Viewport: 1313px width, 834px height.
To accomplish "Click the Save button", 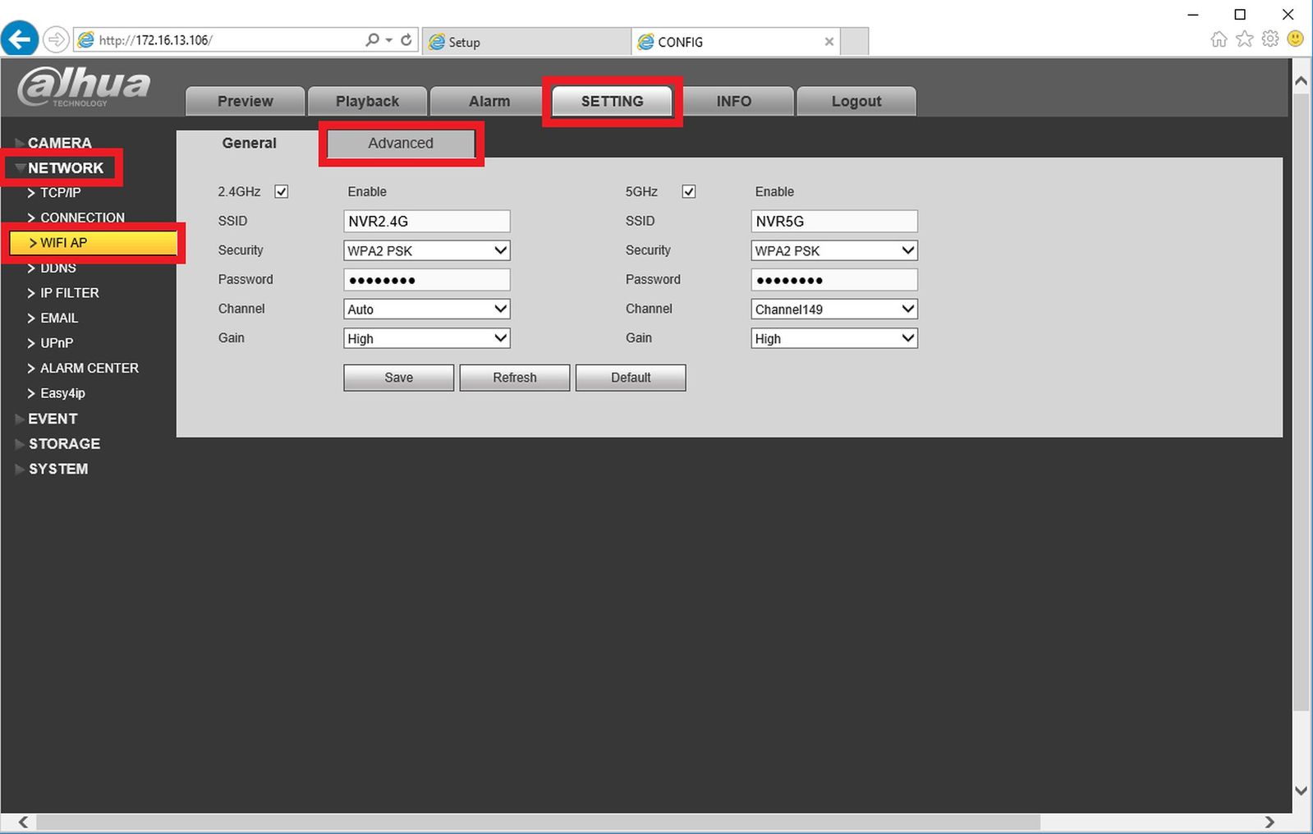I will pyautogui.click(x=399, y=378).
